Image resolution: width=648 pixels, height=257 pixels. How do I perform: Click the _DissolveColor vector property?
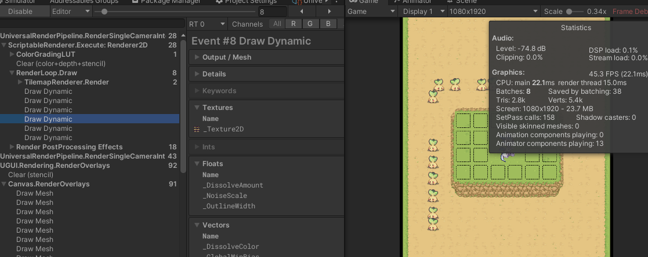(231, 247)
